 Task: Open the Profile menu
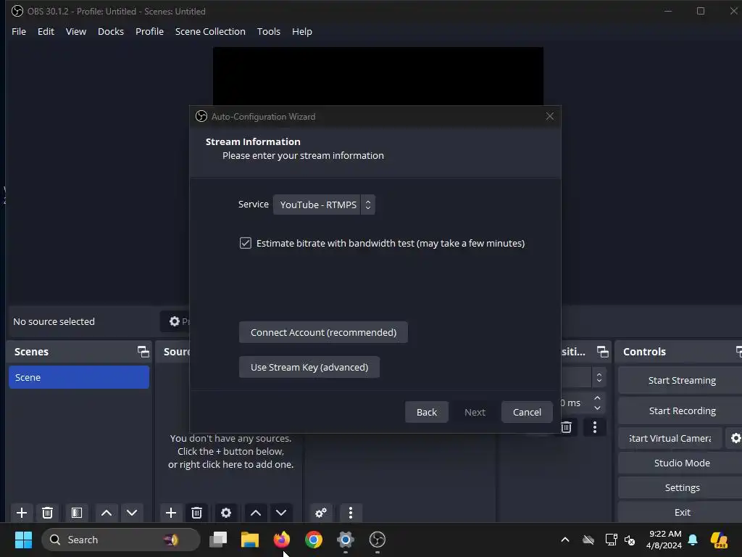coord(149,31)
